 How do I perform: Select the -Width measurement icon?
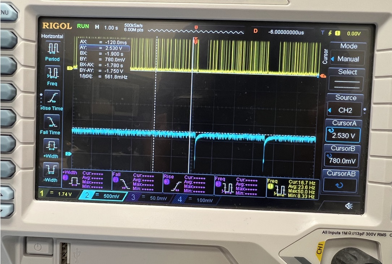(51, 169)
